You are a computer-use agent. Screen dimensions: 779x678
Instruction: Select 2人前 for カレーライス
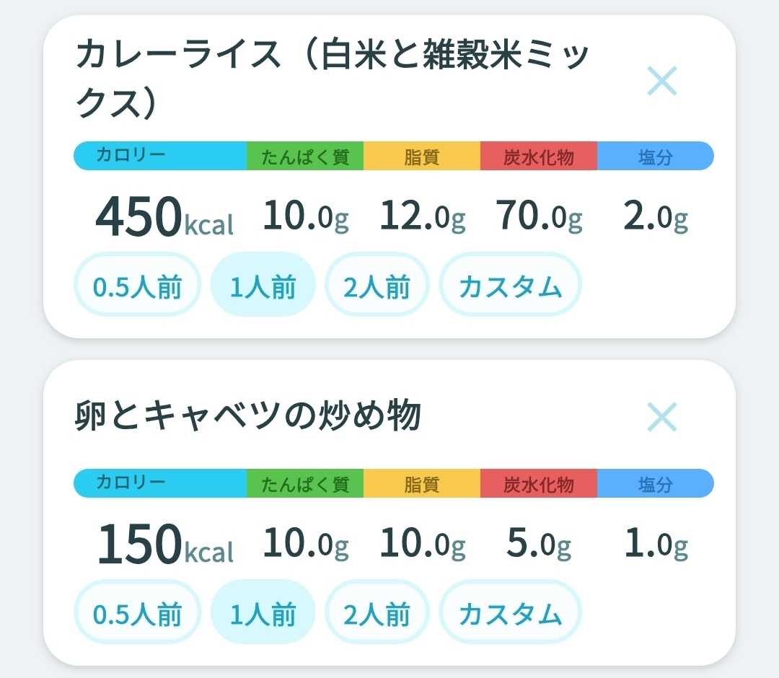click(x=377, y=285)
